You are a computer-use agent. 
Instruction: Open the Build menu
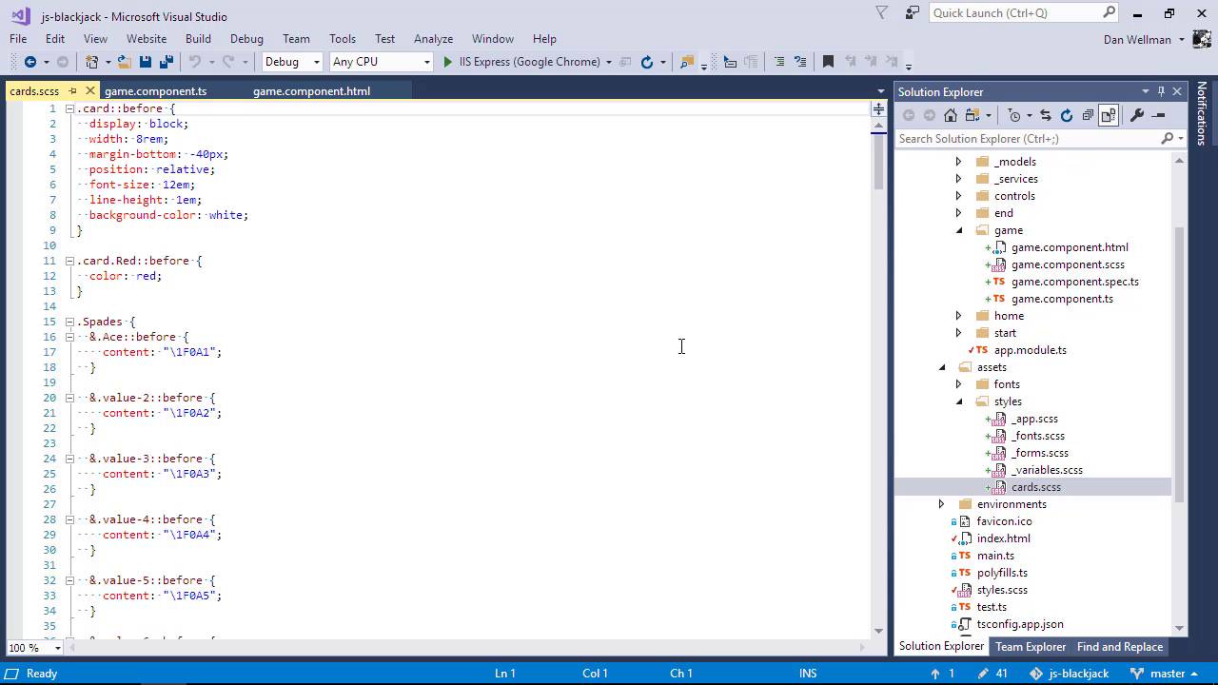point(198,39)
